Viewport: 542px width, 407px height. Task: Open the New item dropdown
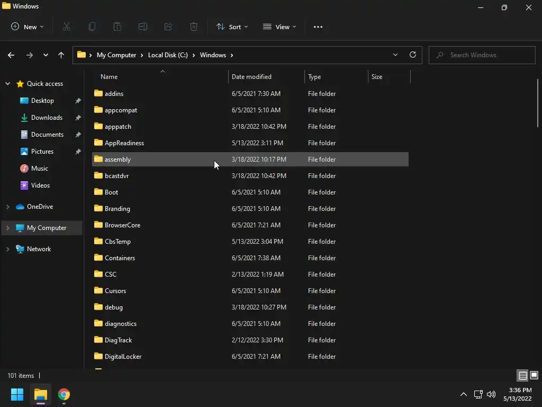[28, 26]
